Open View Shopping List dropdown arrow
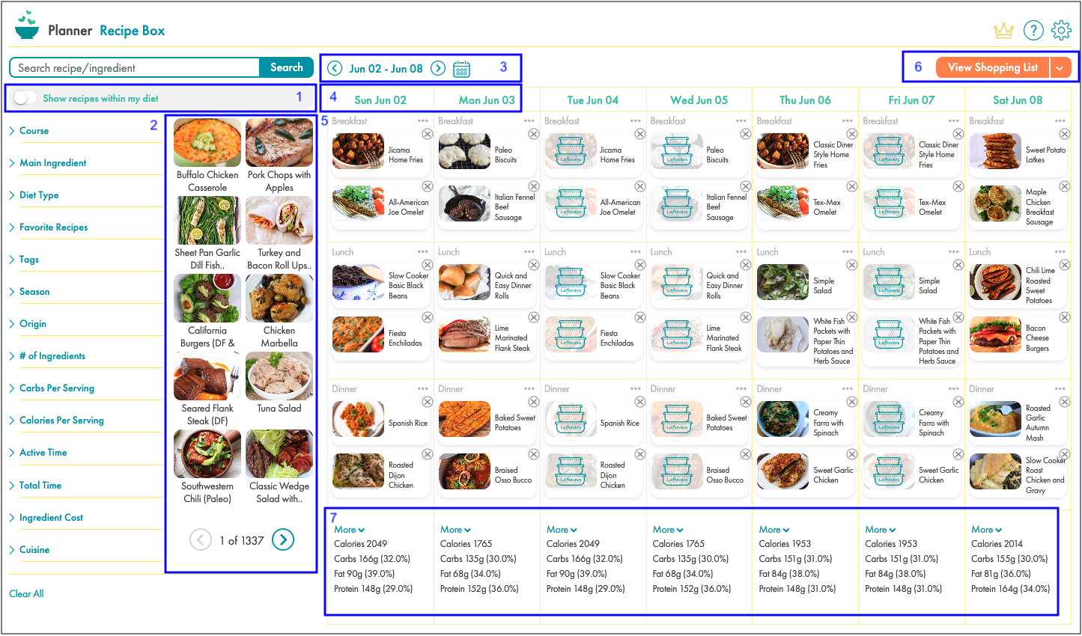Image resolution: width=1082 pixels, height=636 pixels. pos(1060,68)
